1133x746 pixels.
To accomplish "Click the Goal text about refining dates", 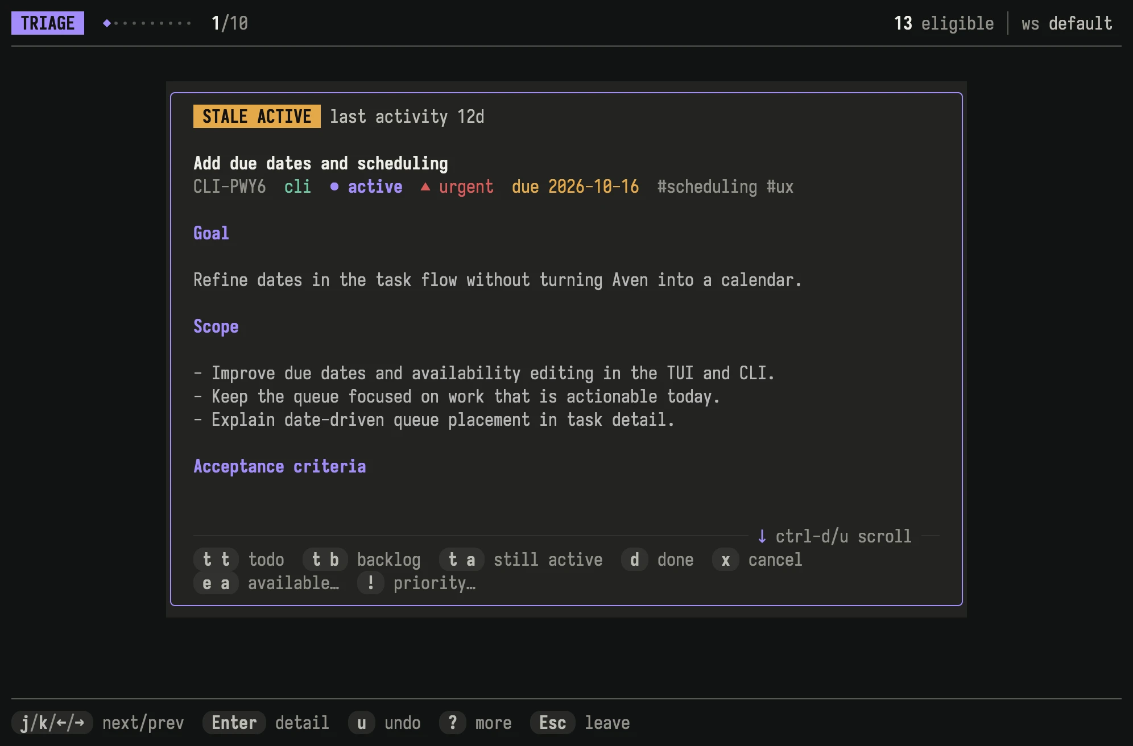I will coord(498,280).
